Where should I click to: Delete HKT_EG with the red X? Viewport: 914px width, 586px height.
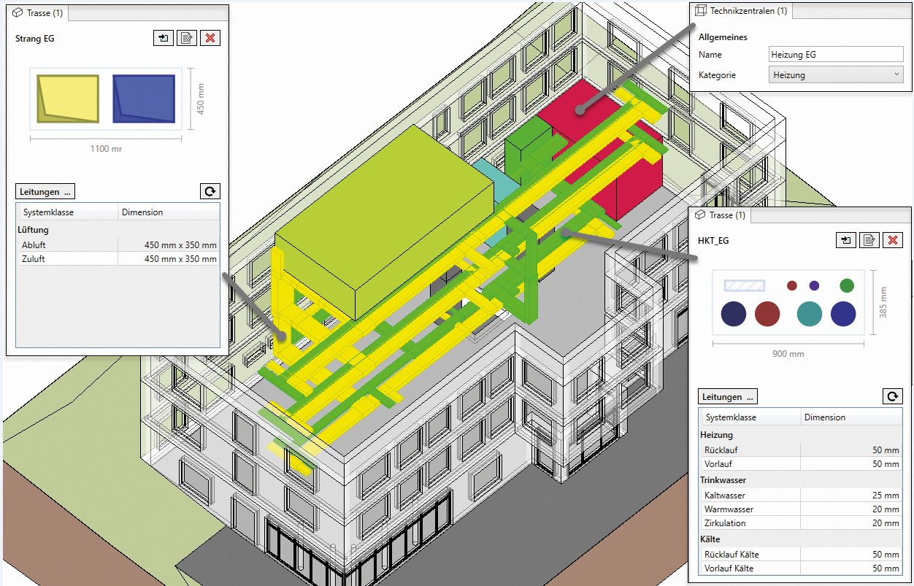pos(892,240)
